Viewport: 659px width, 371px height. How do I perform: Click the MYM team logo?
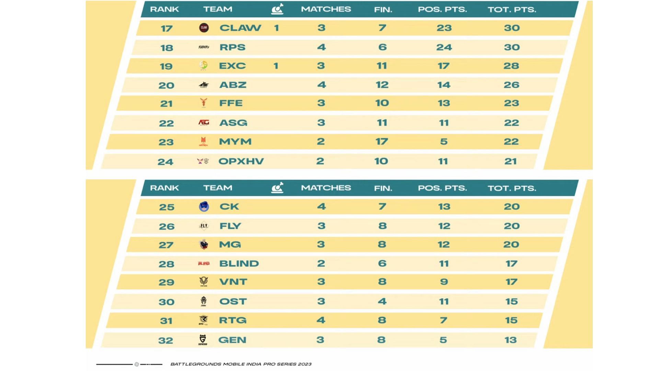[x=204, y=141]
